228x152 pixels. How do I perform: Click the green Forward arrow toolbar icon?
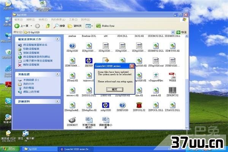tap(37, 26)
